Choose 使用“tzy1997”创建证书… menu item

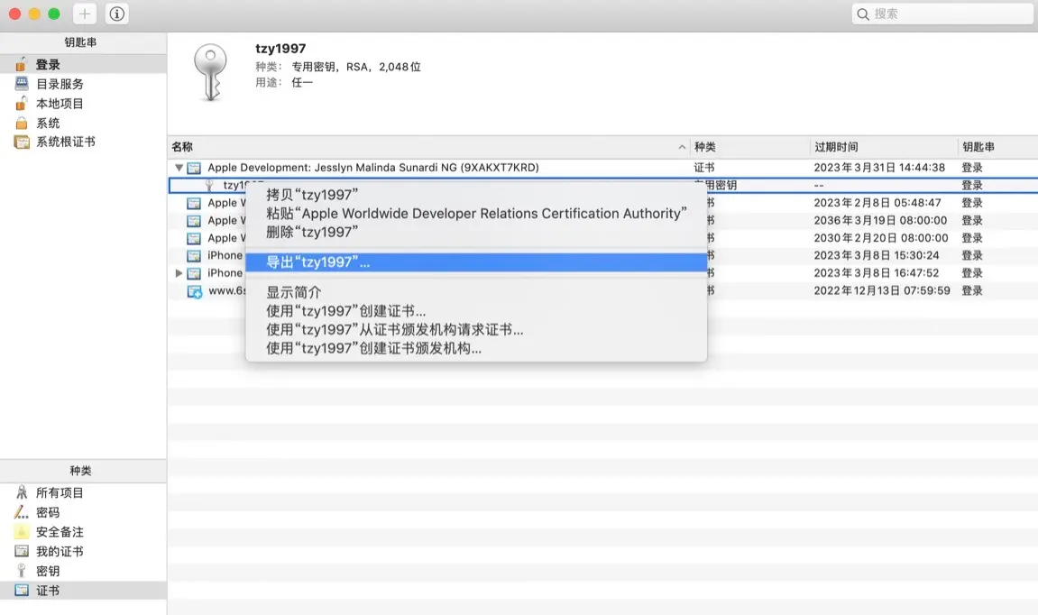476,310
